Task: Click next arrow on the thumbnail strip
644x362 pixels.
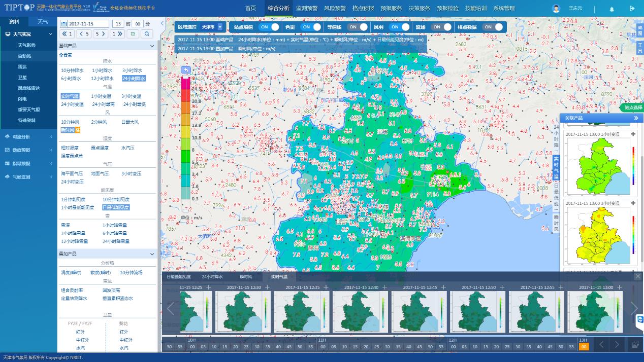Action: [x=634, y=308]
